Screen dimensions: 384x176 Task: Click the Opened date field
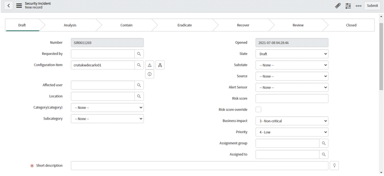point(292,43)
